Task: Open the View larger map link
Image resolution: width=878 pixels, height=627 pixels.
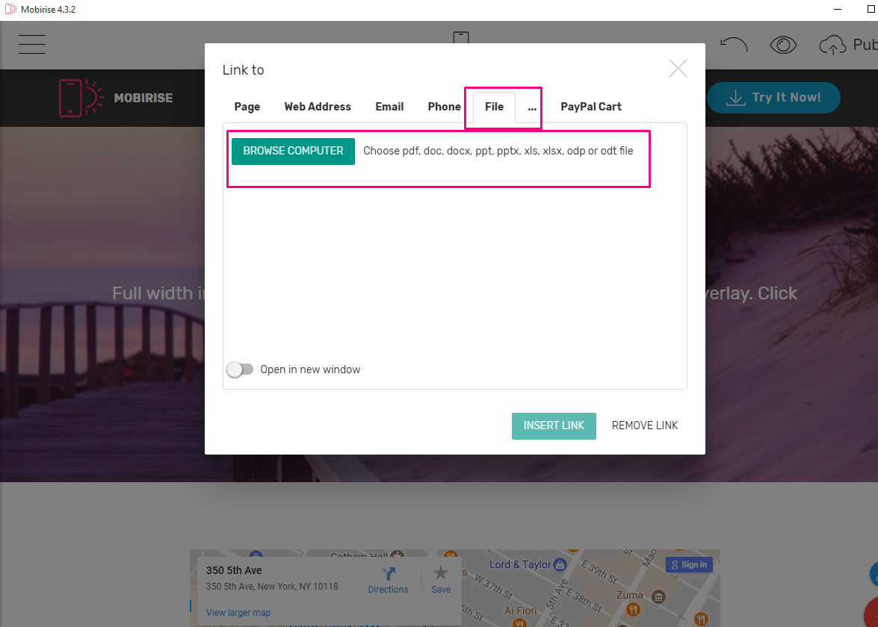Action: coord(238,613)
